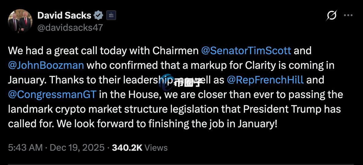Click the 340.2K view count
Screen dimensions: 363x165
[127, 148]
